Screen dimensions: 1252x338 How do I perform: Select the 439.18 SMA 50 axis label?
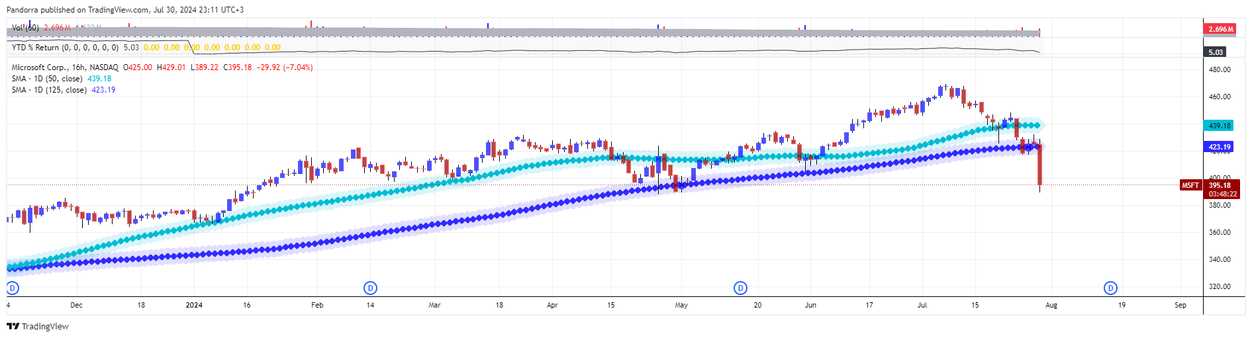click(1218, 126)
